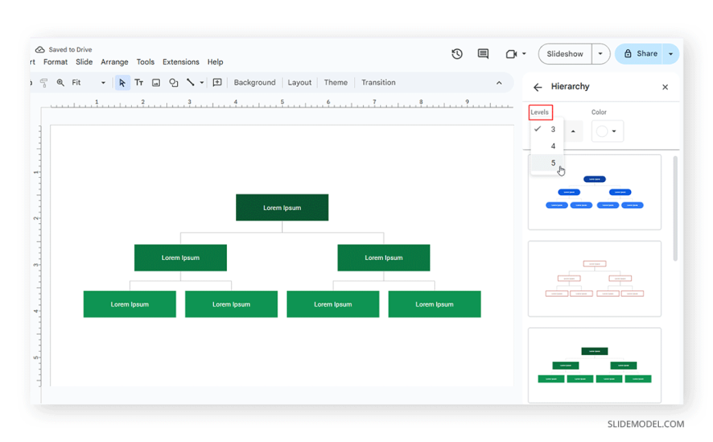Image resolution: width=713 pixels, height=442 pixels.
Task: Click the paint format roller icon
Action: point(43,82)
